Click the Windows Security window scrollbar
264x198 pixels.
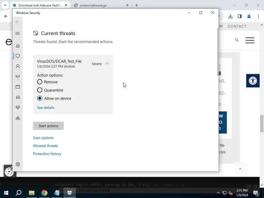(x=218, y=52)
